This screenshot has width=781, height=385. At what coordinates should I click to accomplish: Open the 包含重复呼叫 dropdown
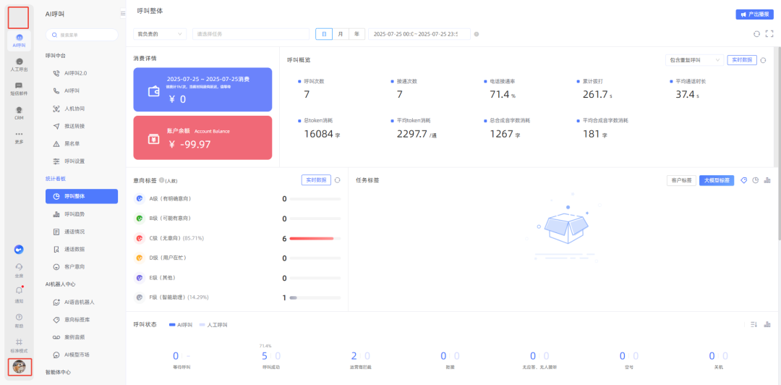tap(694, 60)
